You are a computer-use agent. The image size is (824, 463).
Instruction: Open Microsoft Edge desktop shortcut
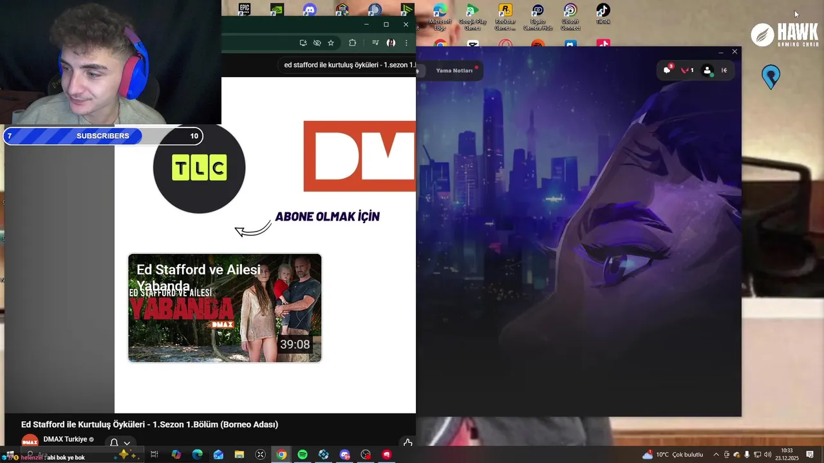(x=440, y=17)
